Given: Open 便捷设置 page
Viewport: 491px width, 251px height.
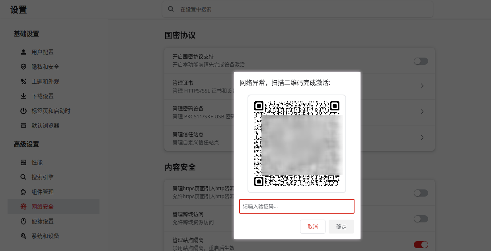Looking at the screenshot, I should coord(54,221).
